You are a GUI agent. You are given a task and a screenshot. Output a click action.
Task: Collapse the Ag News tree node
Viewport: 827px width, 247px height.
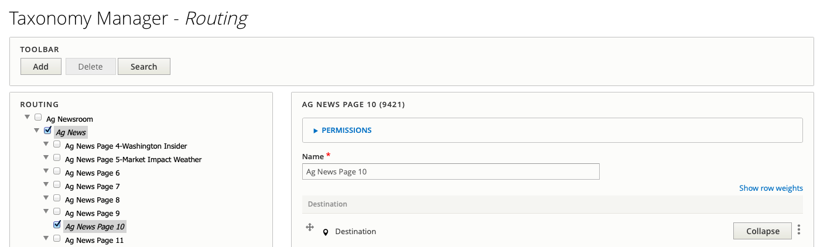pyautogui.click(x=36, y=131)
